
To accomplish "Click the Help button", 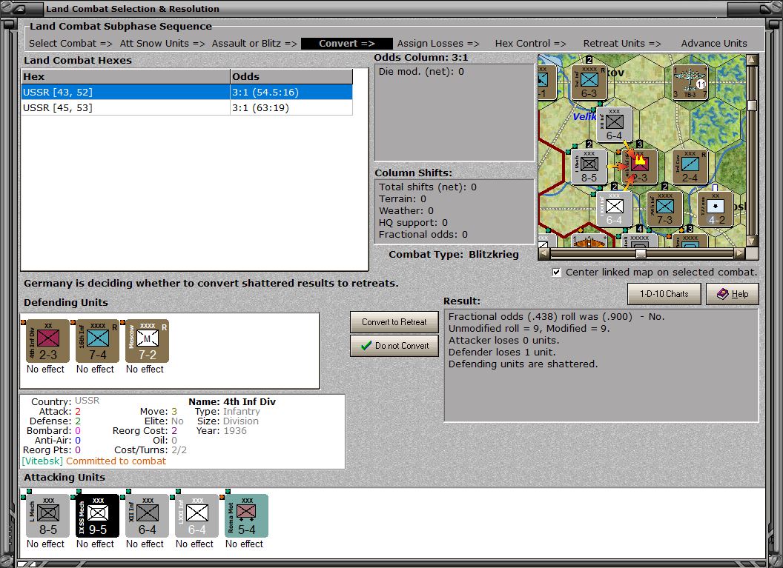I will click(732, 293).
